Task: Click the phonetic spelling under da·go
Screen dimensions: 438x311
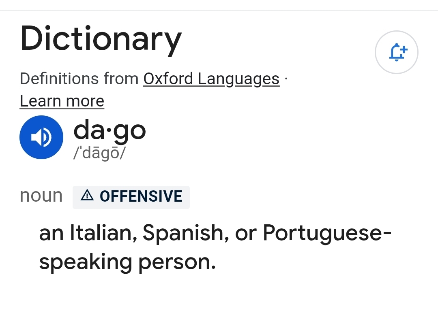Action: coord(99,153)
